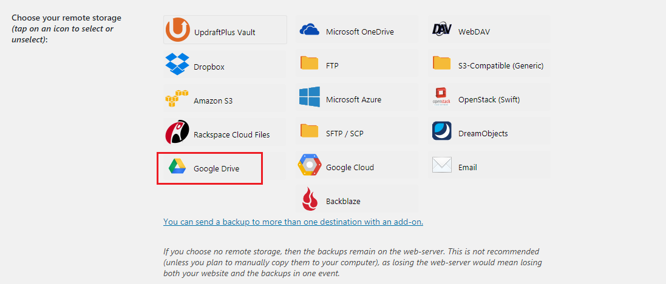Viewport: 666px width, 284px height.
Task: Choose the Amazon S3 cubes icon
Action: pyautogui.click(x=177, y=98)
